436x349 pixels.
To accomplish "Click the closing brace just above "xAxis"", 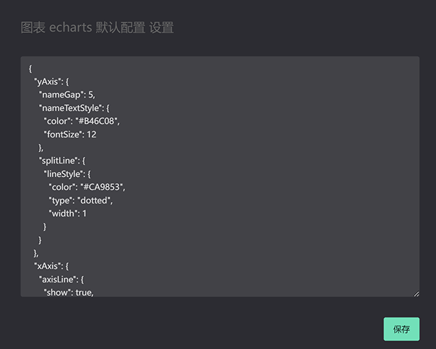I will click(36, 254).
